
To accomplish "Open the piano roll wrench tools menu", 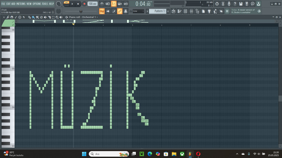I will point(8,17).
